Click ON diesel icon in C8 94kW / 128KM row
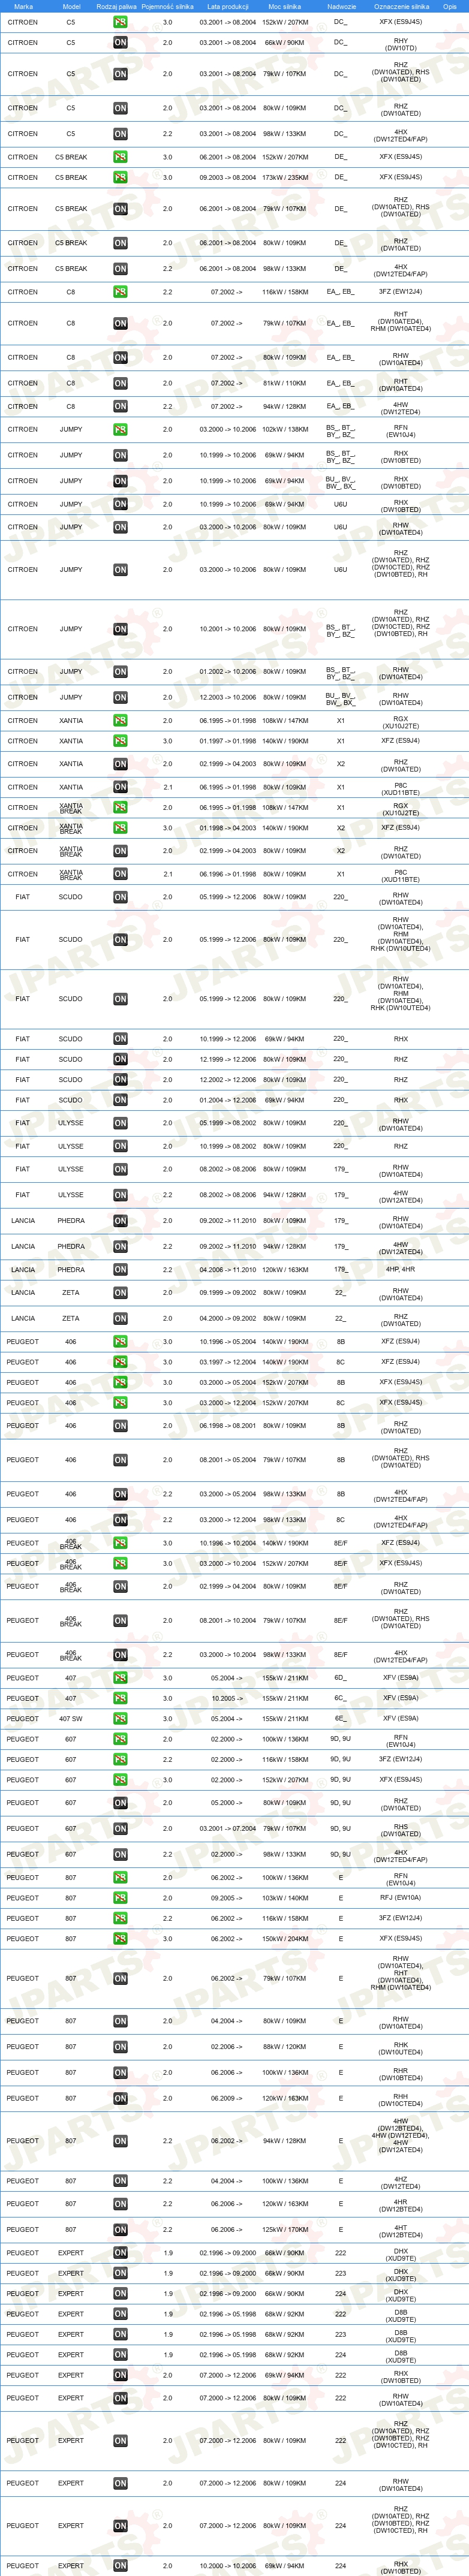The image size is (469, 2576). 120,406
